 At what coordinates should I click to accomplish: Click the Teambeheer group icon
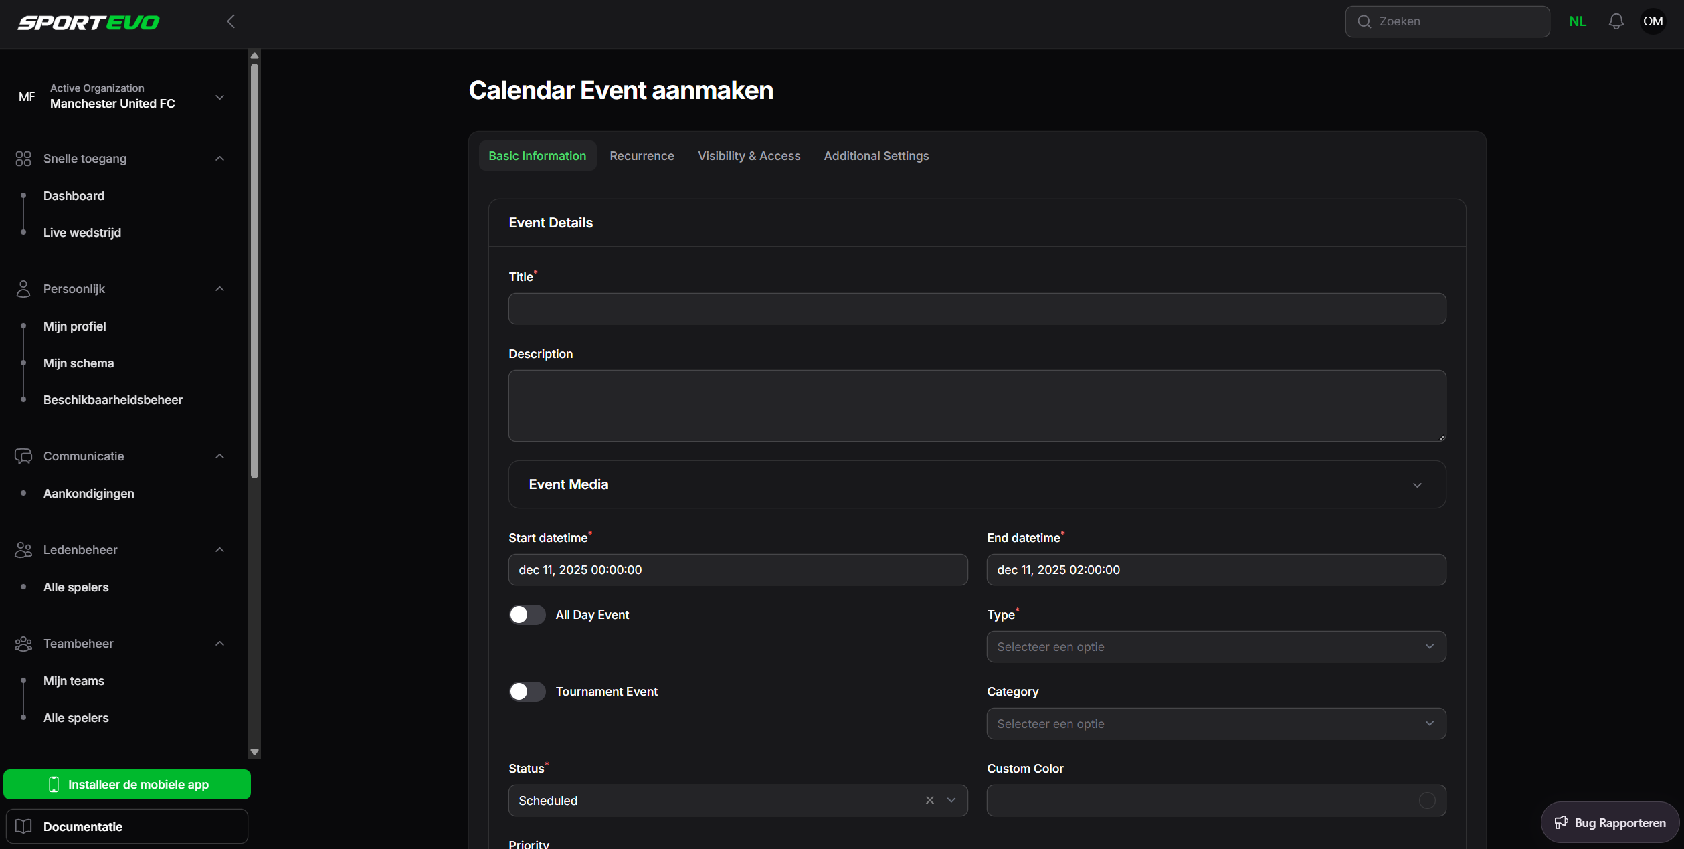24,643
